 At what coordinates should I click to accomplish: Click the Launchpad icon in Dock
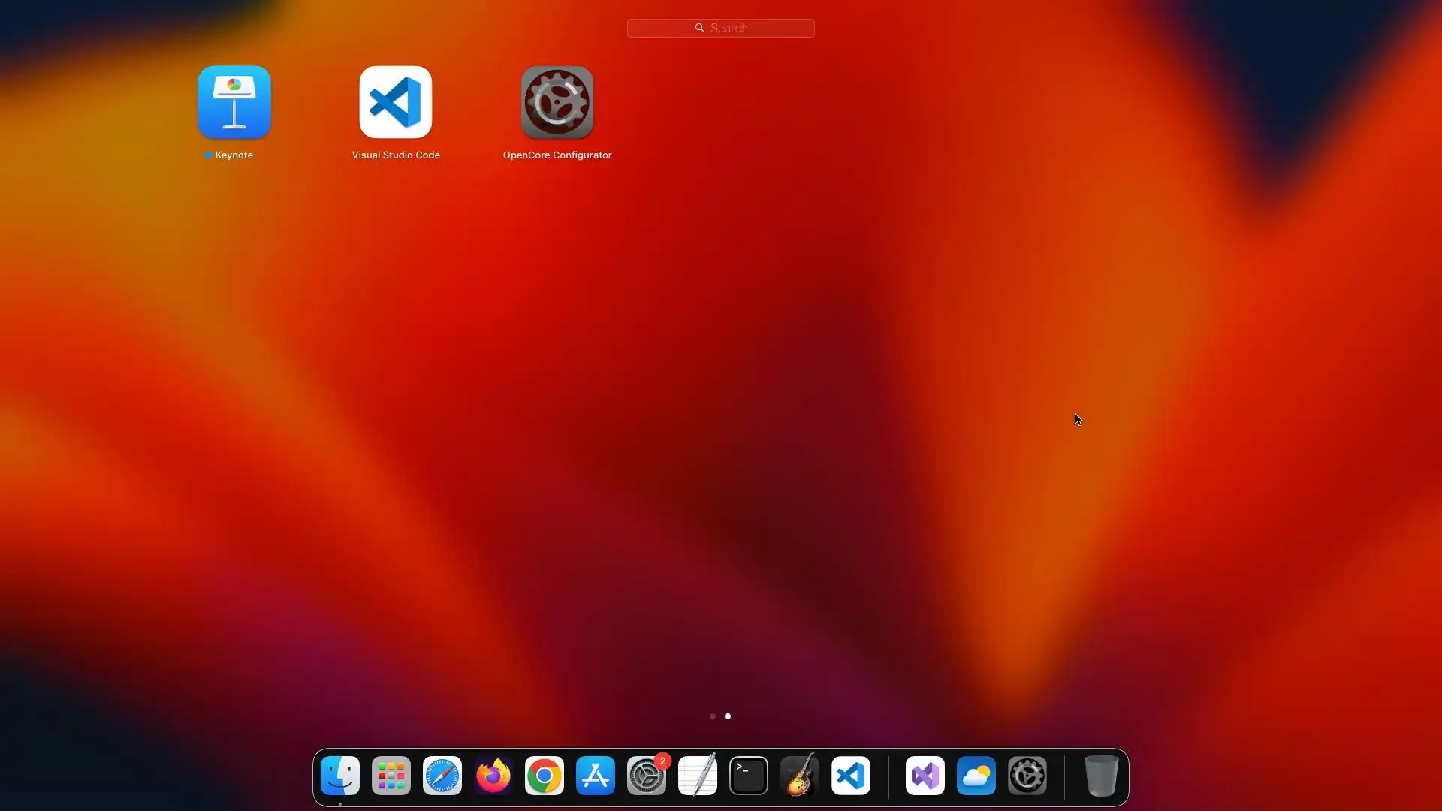pyautogui.click(x=391, y=776)
